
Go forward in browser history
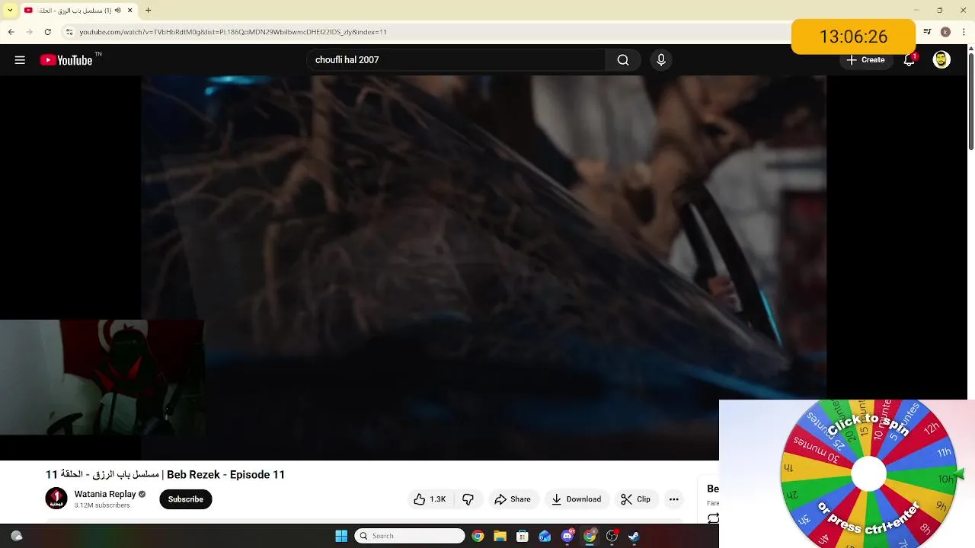(30, 32)
